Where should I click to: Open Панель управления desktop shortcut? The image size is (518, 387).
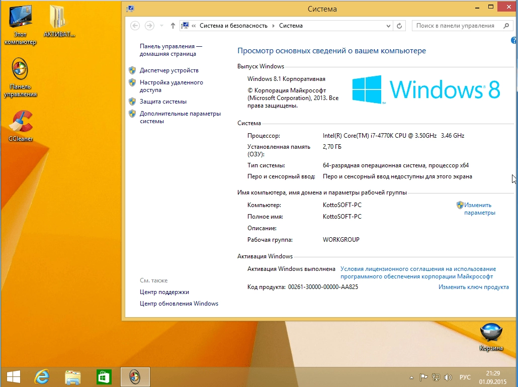20,77
